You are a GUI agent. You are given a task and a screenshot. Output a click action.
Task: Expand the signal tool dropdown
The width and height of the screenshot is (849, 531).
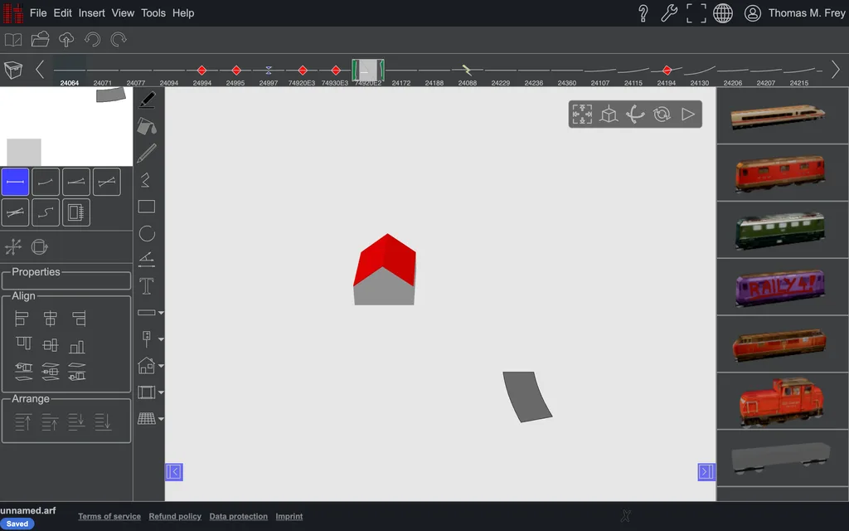click(x=161, y=339)
